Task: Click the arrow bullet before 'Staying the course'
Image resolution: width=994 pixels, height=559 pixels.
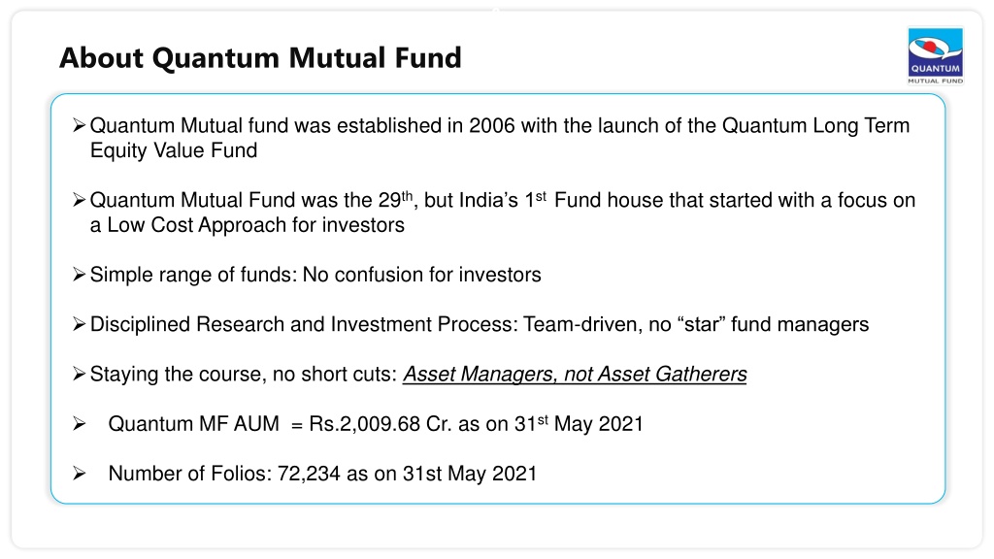Action: (x=79, y=374)
